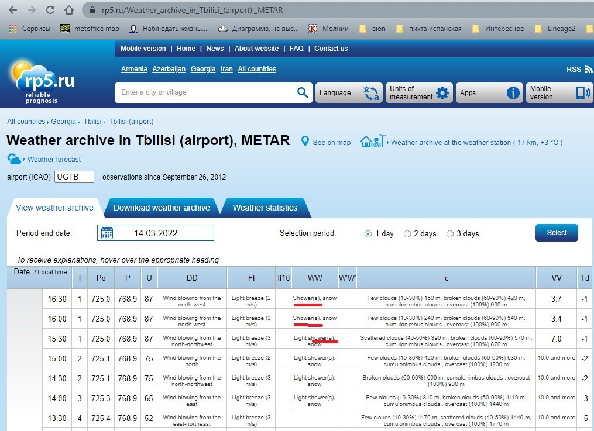Click the cloud icon beside Weather forecast

pyautogui.click(x=14, y=159)
